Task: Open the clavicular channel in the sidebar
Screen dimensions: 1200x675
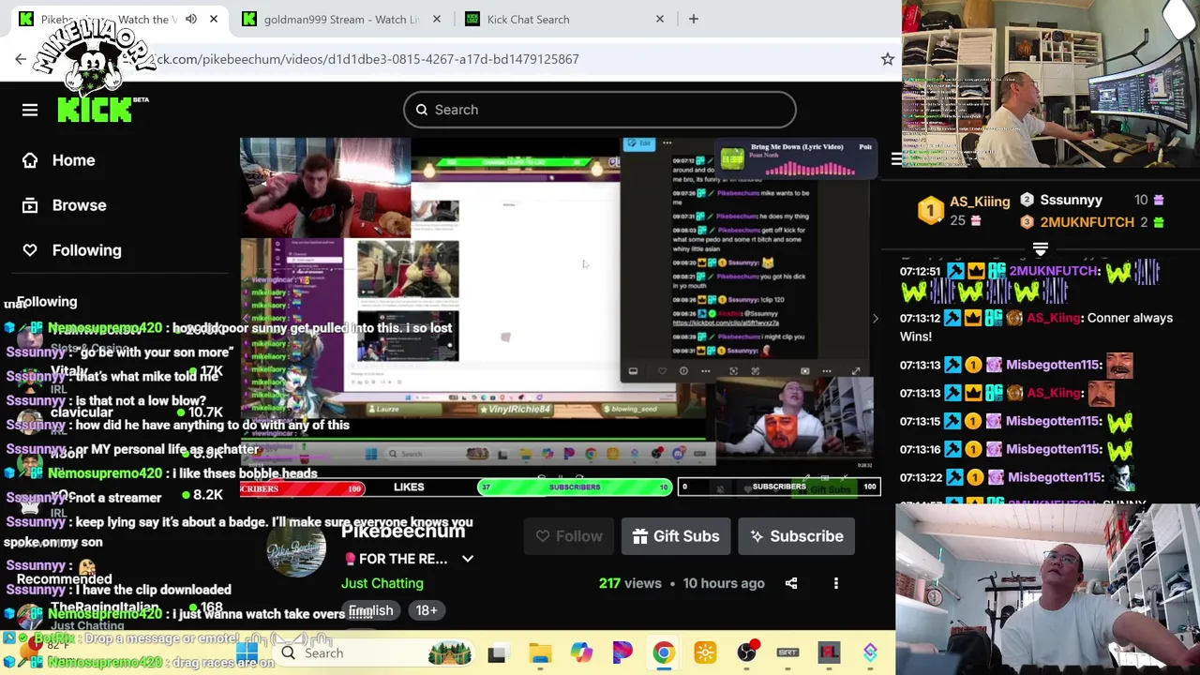Action: coord(82,412)
